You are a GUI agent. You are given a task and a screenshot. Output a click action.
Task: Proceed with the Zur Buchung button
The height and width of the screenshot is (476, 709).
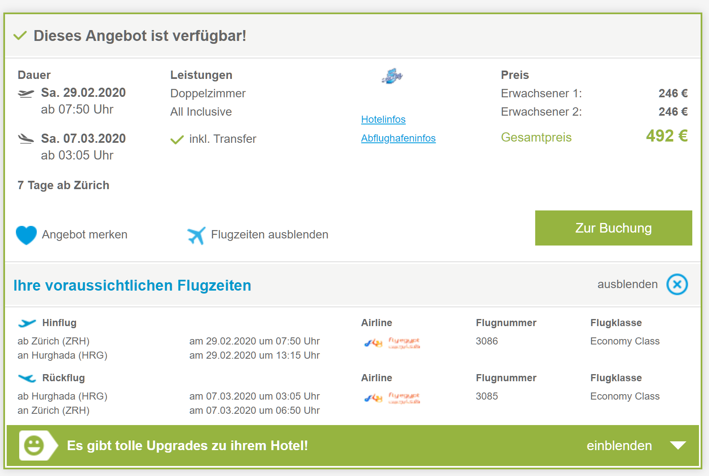click(x=613, y=228)
